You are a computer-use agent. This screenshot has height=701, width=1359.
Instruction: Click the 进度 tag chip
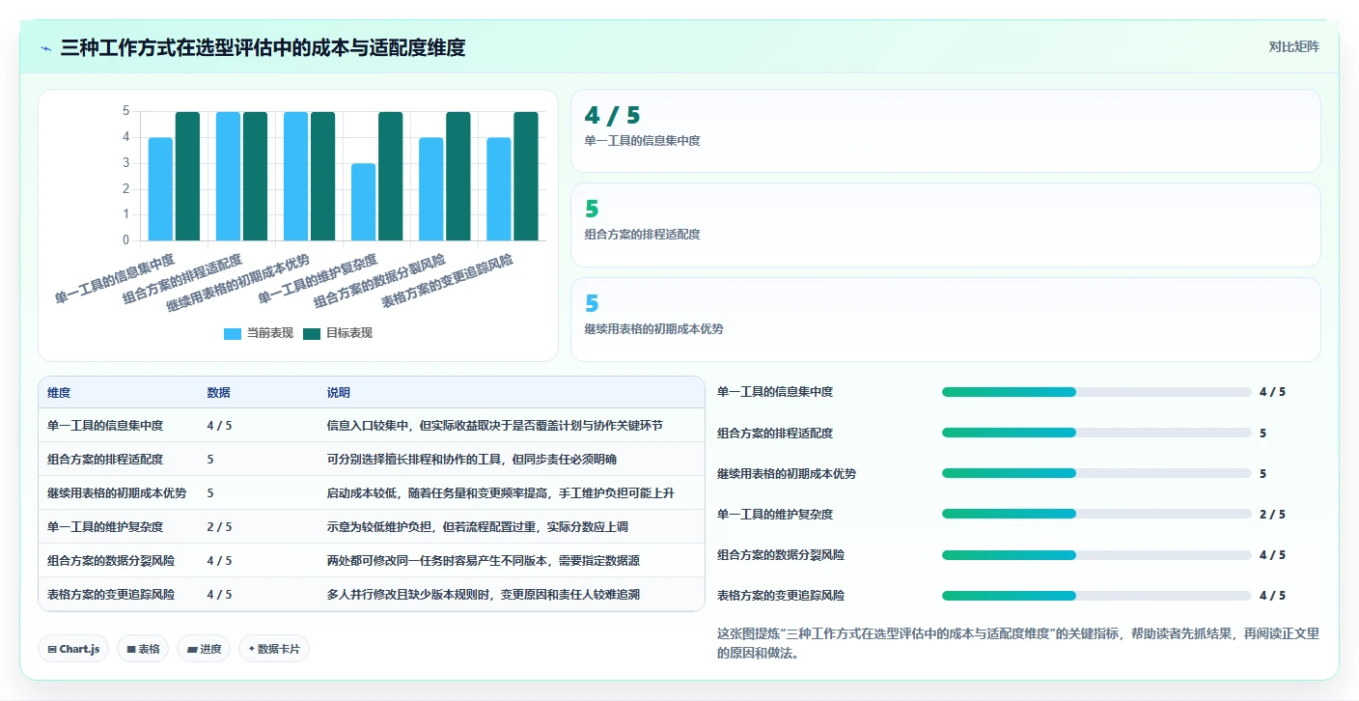204,649
